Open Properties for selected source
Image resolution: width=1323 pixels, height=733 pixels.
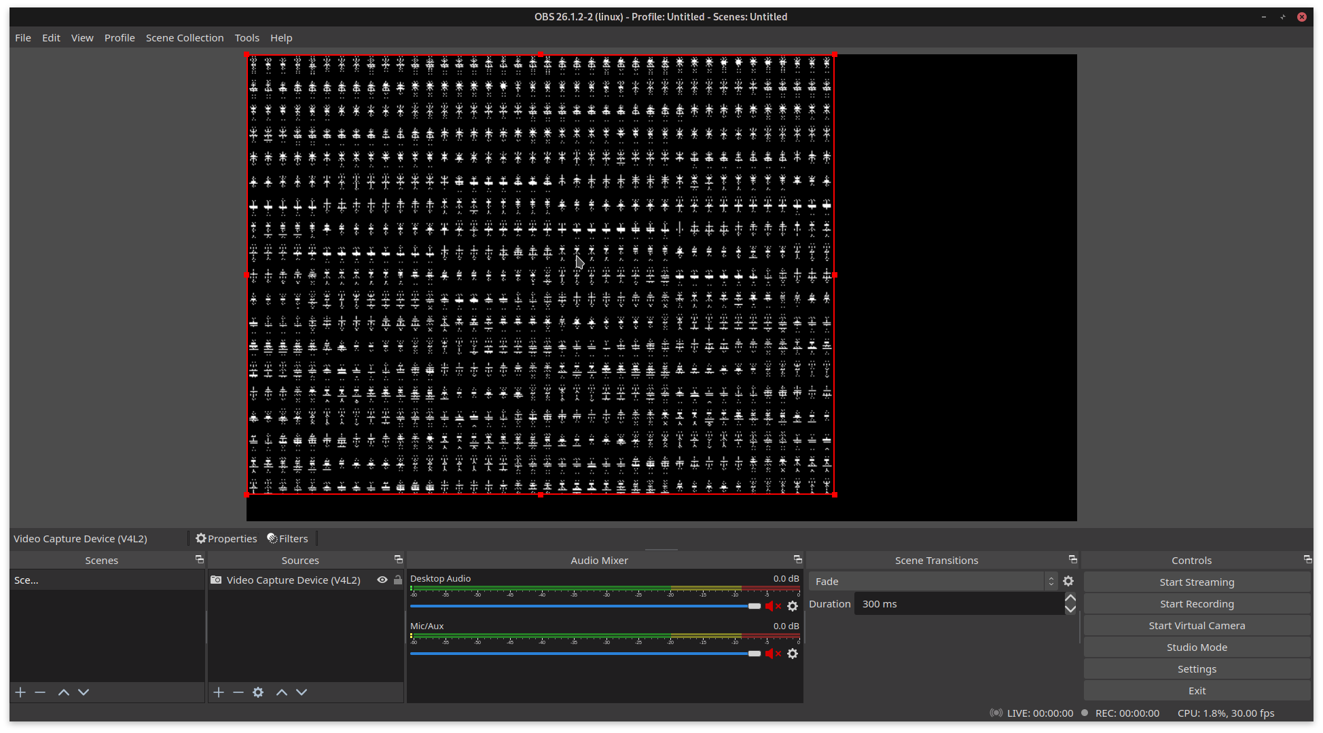[226, 539]
